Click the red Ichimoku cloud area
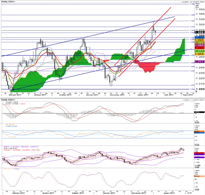This screenshot has width=205, height=195. point(148,67)
